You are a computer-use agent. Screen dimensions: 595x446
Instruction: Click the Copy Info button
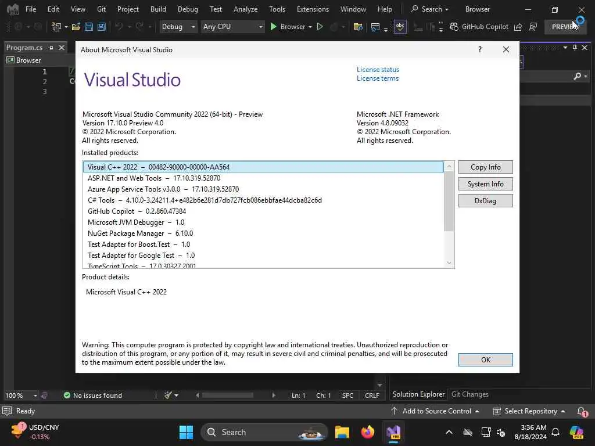(x=485, y=167)
